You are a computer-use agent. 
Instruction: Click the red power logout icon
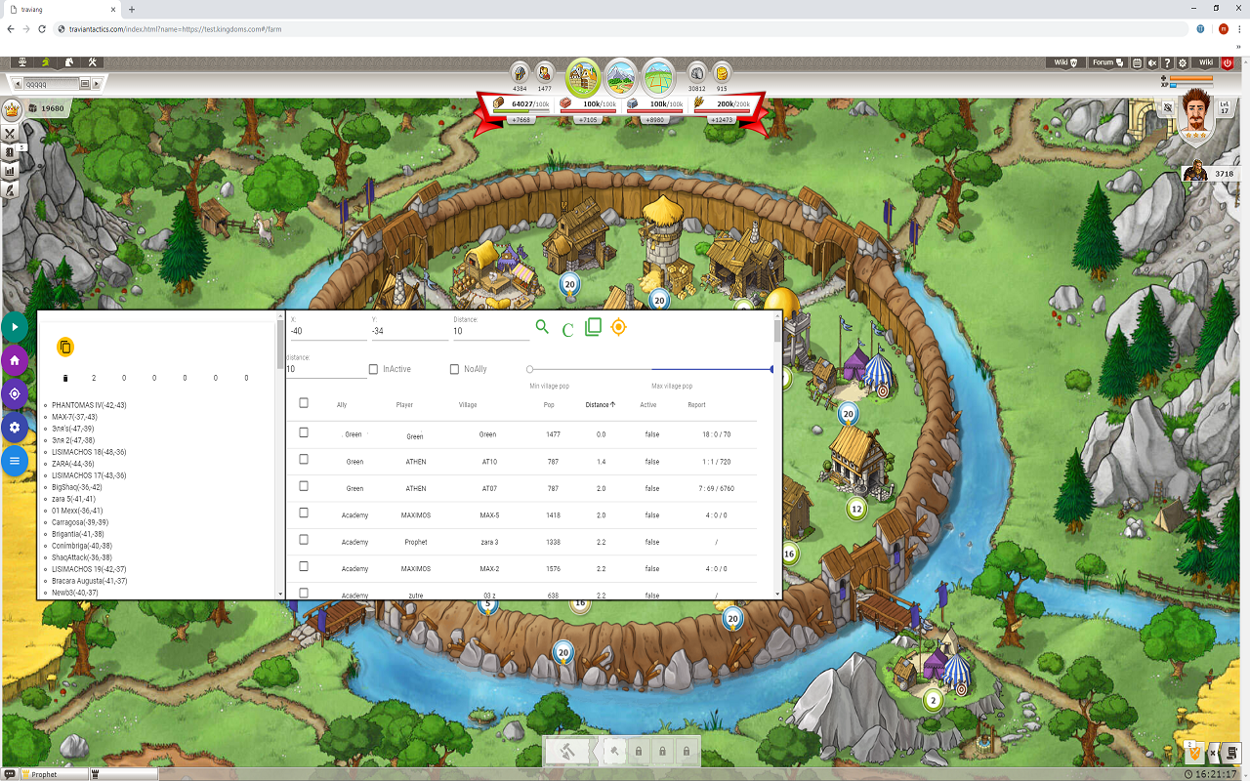point(1228,62)
